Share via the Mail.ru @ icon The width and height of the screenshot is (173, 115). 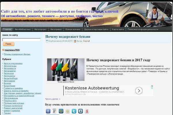[61, 111]
